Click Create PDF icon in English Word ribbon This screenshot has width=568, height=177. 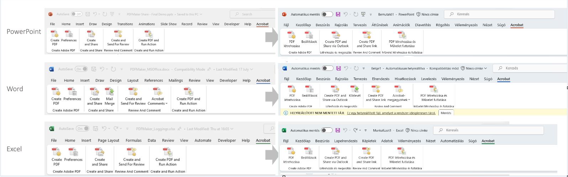[x=56, y=96]
